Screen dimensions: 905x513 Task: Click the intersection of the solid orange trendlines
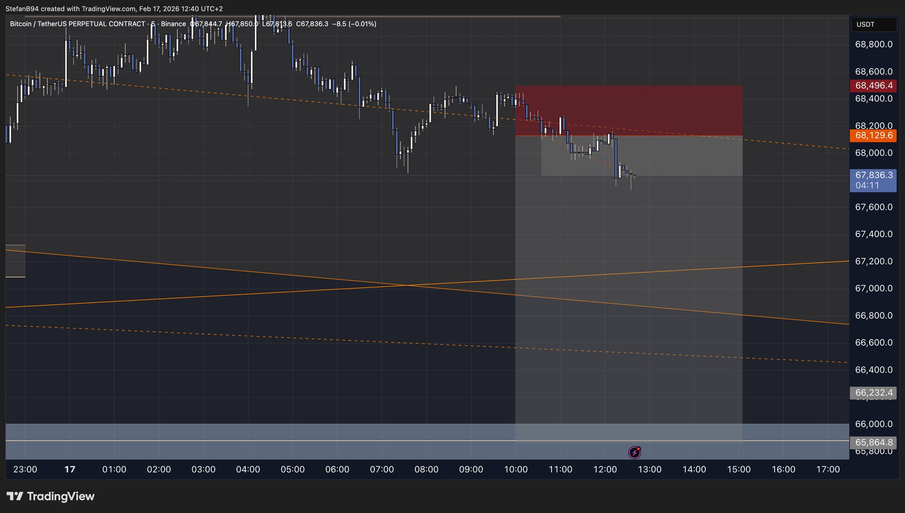point(407,286)
